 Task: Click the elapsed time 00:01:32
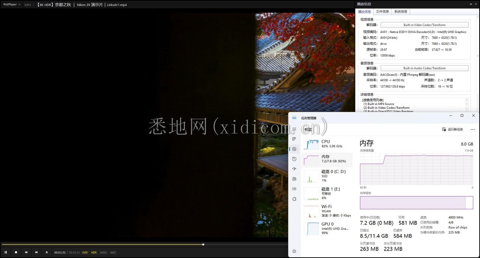tap(60, 252)
